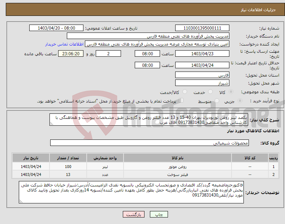Toggle the اسناد خزانه اسلامی payment checkbox
Image resolution: width=285 pixels, height=224 pixels.
[181, 100]
